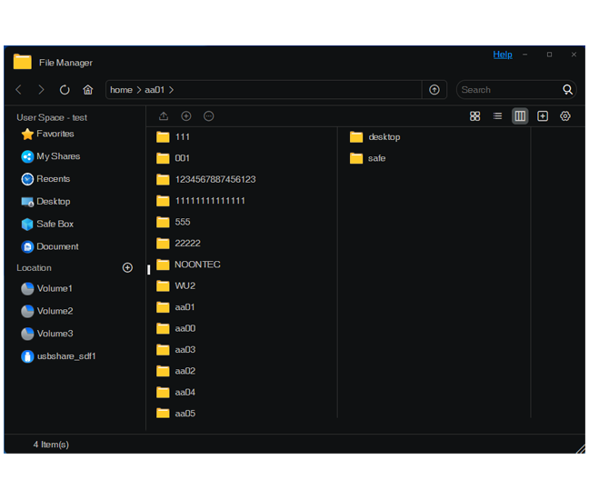Click the go-up arrow beside the path bar

434,90
